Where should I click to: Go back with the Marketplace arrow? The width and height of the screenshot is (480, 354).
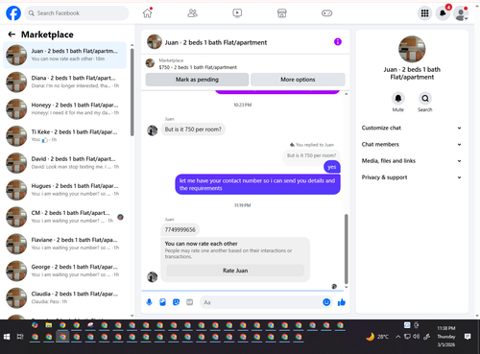[12, 35]
